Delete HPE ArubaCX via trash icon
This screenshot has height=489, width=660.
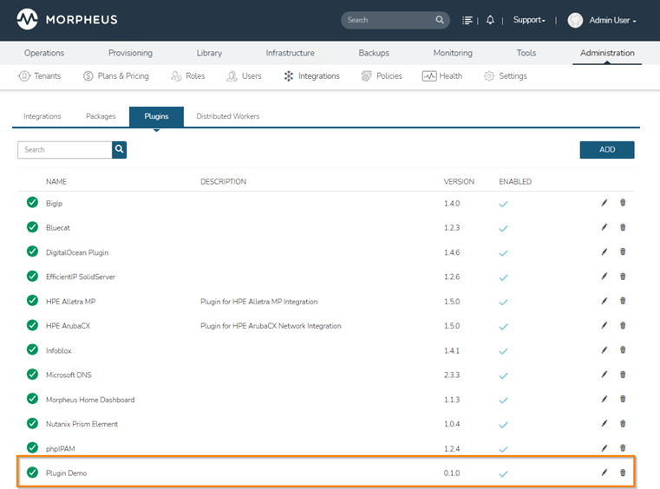coord(623,325)
